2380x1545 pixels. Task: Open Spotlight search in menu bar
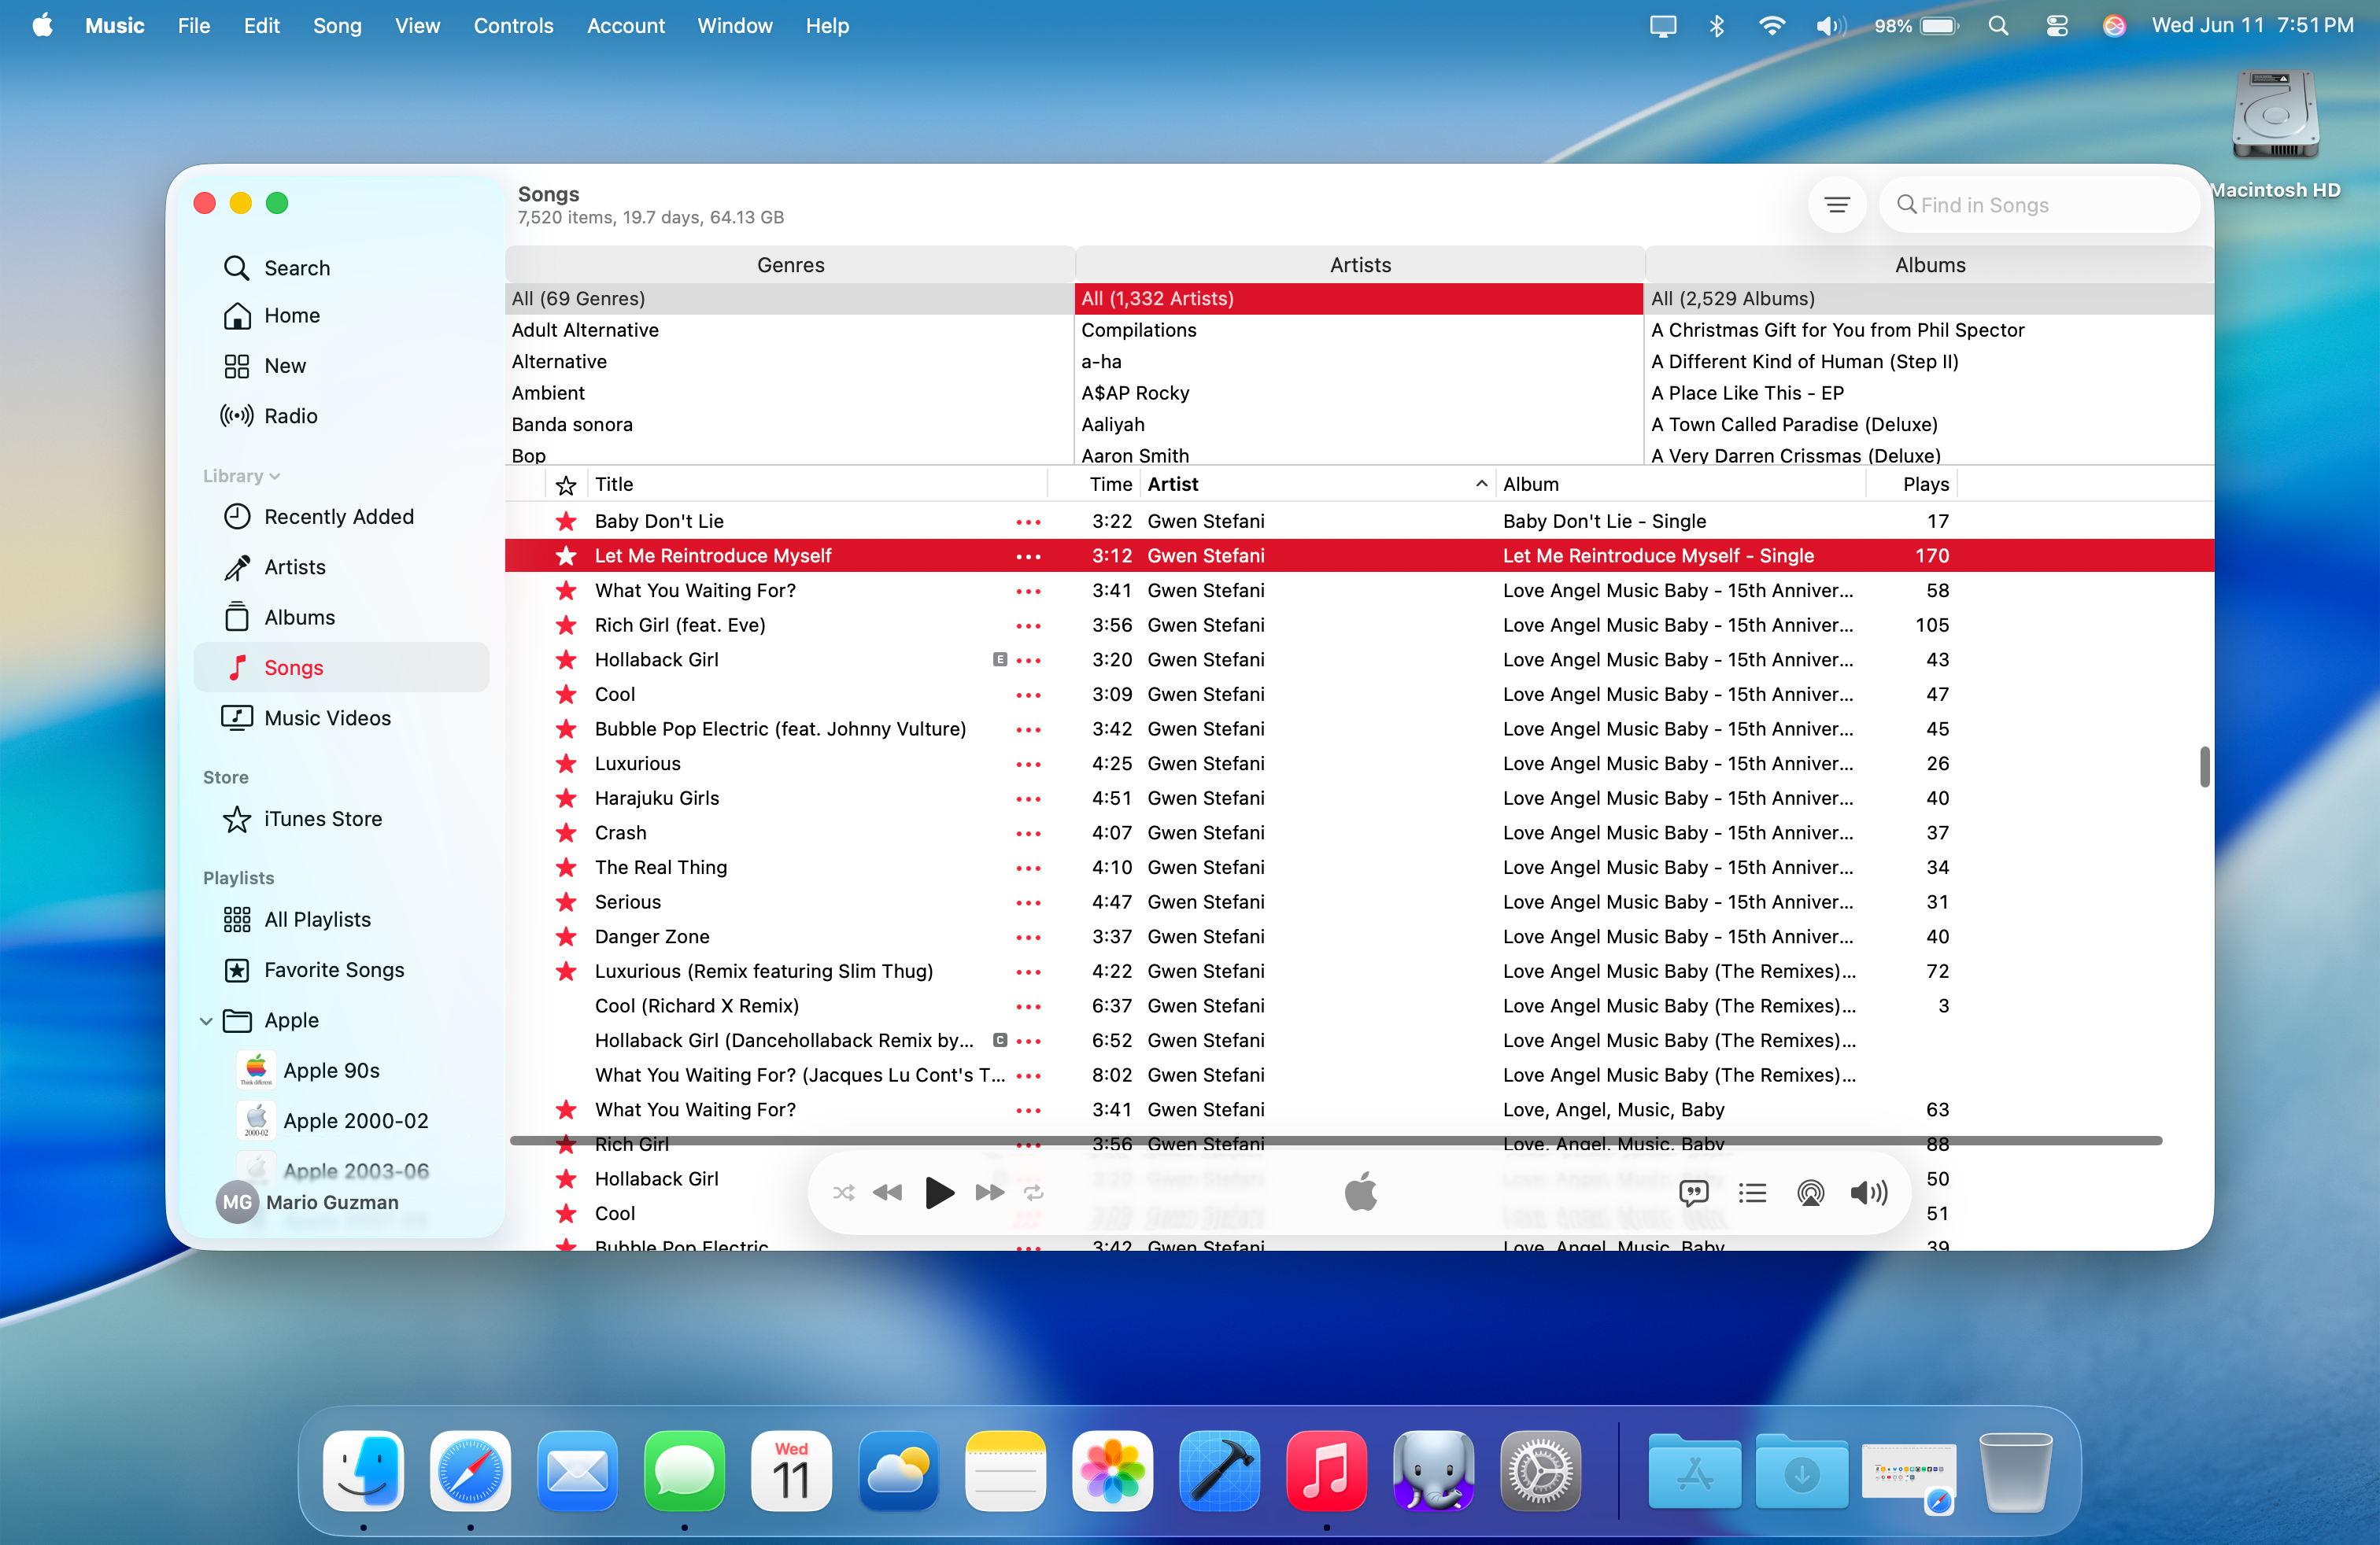(x=1998, y=26)
